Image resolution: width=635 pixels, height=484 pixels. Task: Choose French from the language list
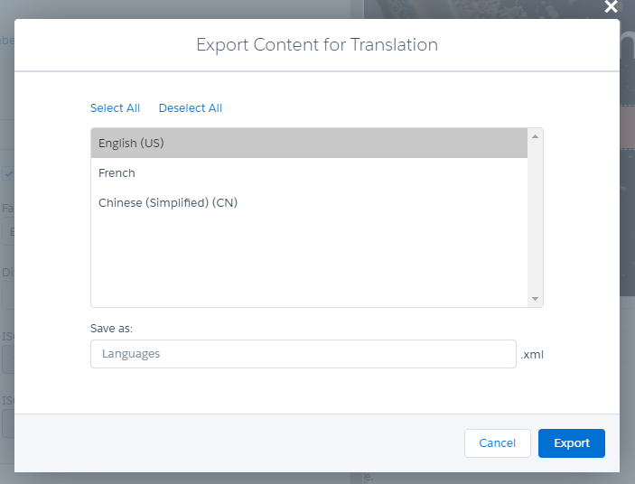117,173
